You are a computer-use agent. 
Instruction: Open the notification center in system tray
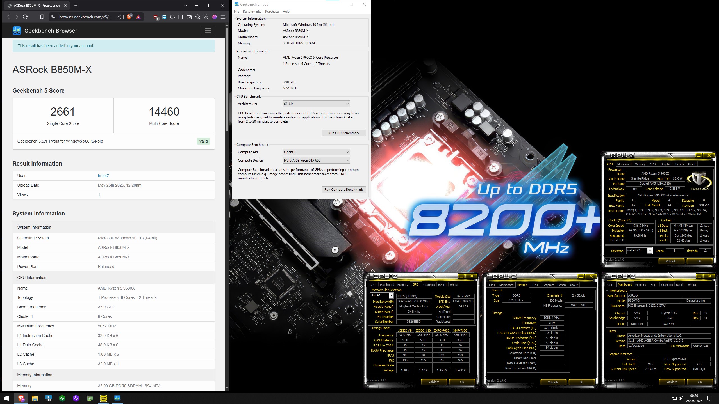(710, 398)
